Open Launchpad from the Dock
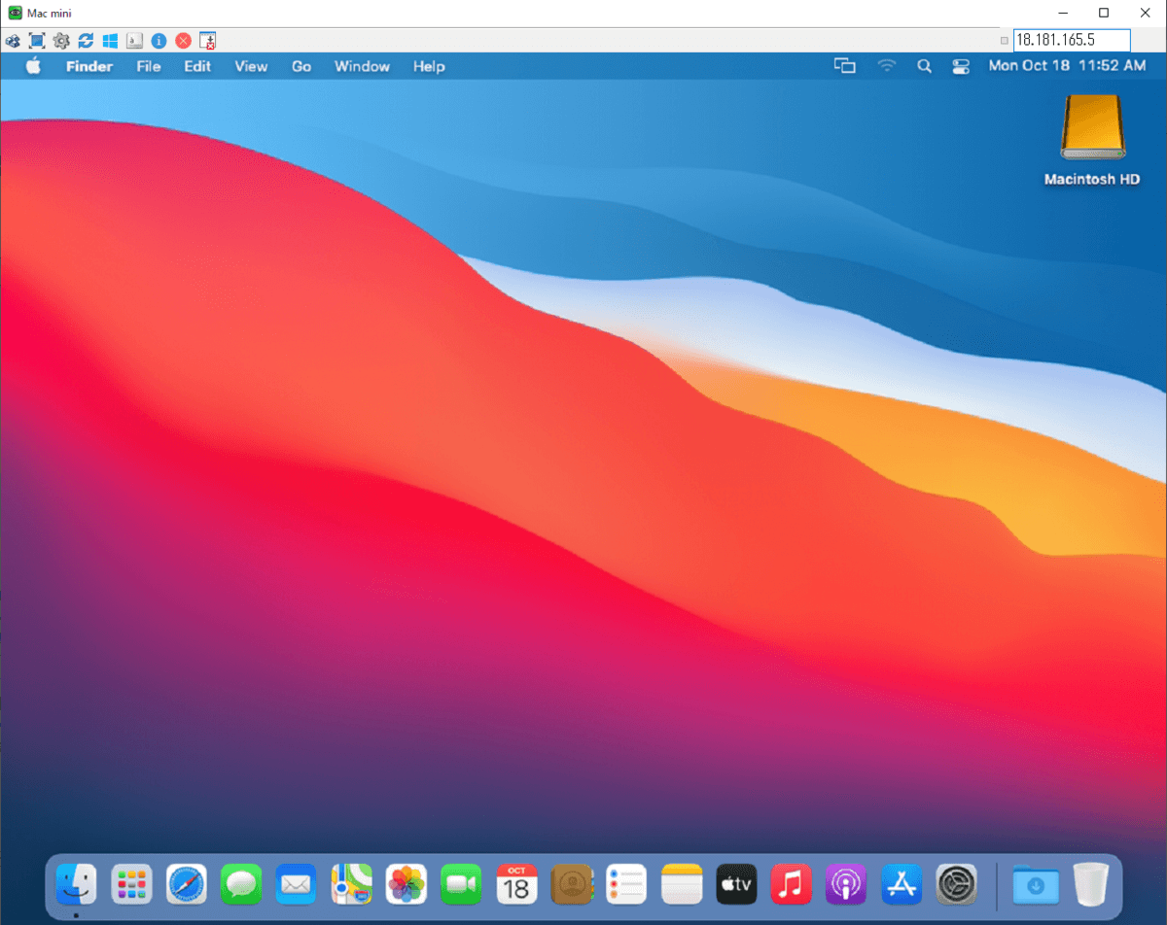 click(130, 884)
